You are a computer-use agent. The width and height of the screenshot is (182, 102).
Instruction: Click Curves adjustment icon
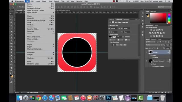(157, 30)
